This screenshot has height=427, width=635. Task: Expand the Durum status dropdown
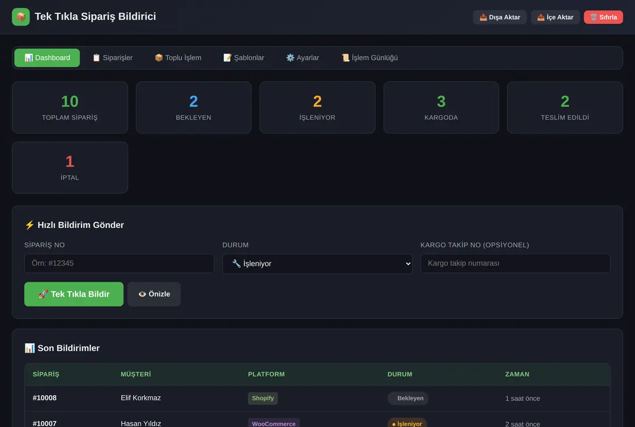coord(317,263)
